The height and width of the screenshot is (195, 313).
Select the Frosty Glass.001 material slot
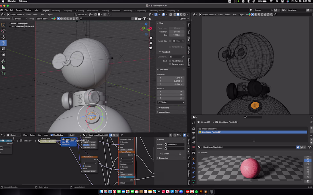(x=209, y=129)
